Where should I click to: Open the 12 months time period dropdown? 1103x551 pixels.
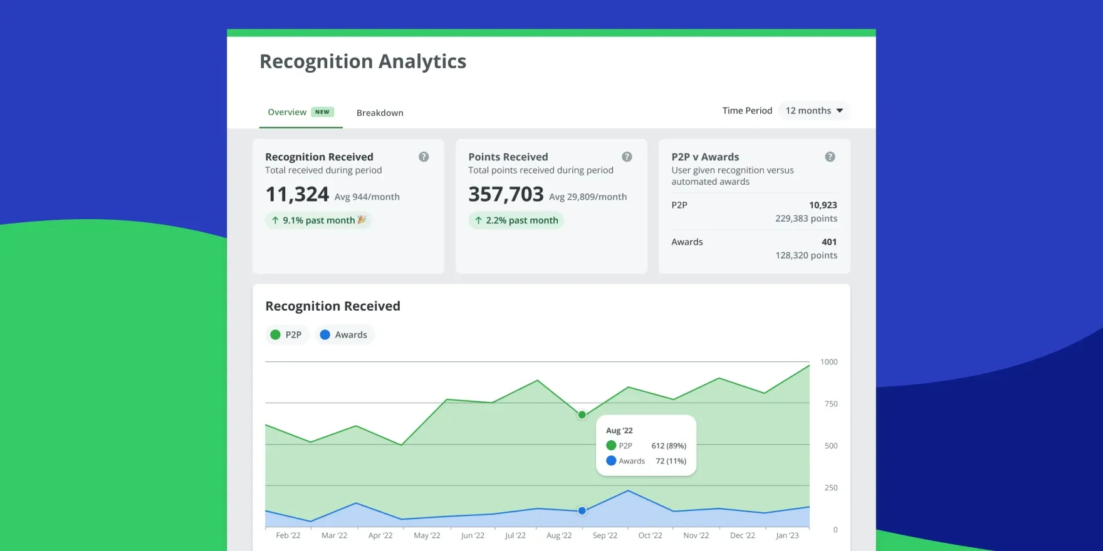813,110
